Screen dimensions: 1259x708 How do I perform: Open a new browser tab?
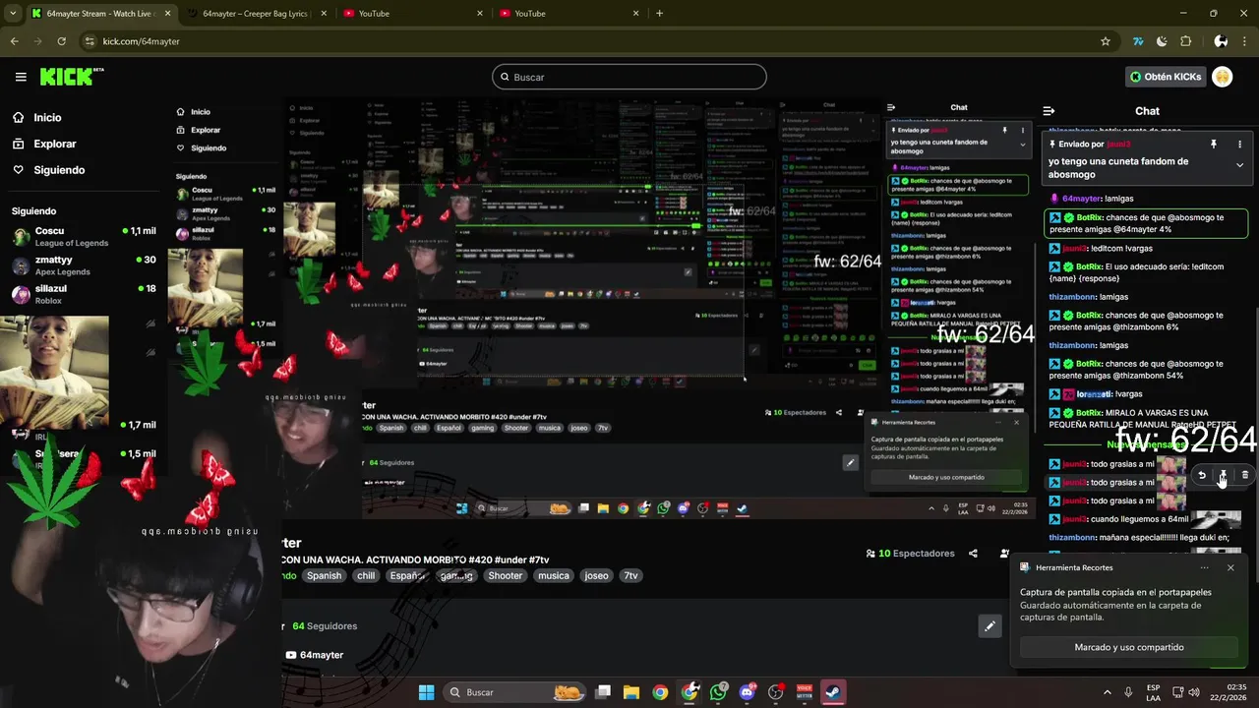point(659,14)
